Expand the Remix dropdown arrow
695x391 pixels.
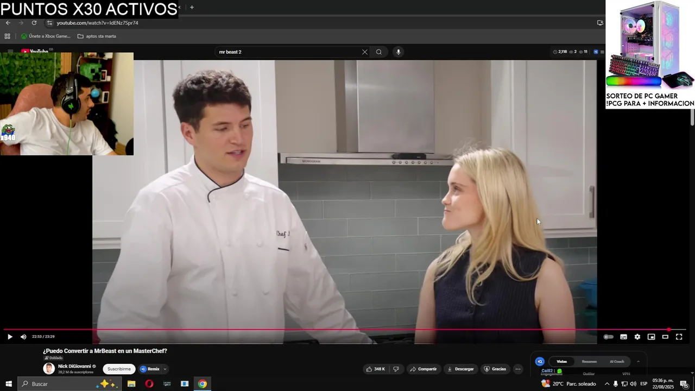pos(165,369)
